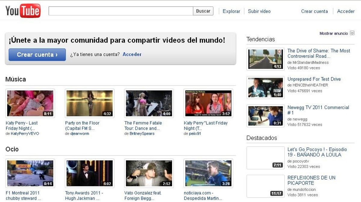The height and width of the screenshot is (202, 361).
Task: Go to Subir vídeo
Action: click(x=259, y=11)
